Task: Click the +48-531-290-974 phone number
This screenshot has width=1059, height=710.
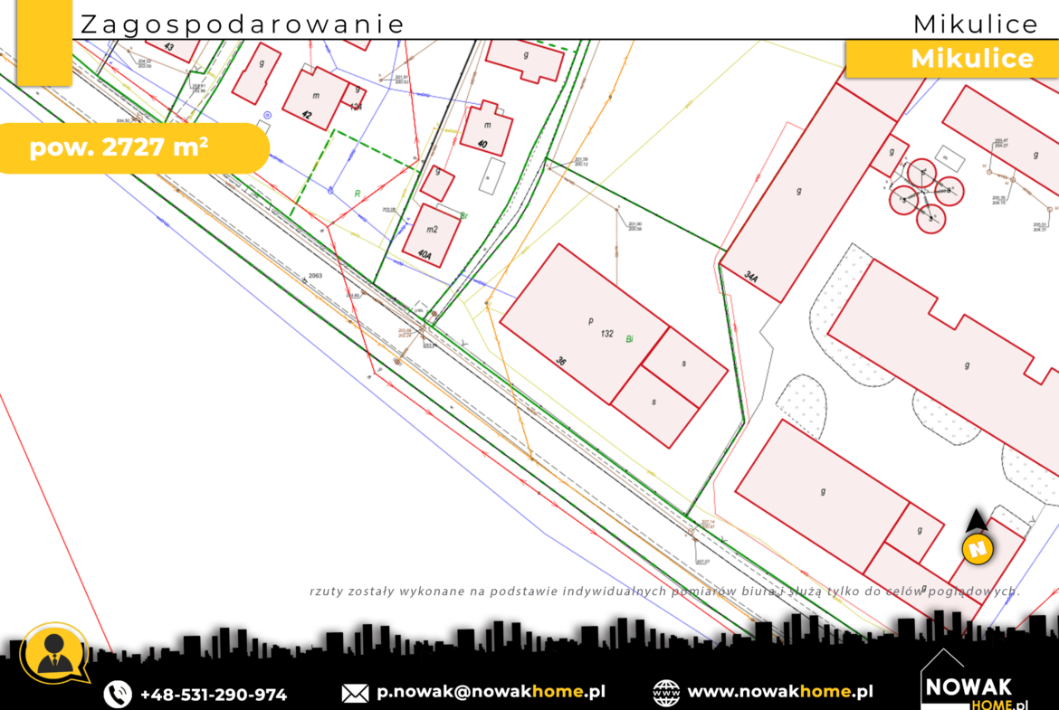Action: pyautogui.click(x=213, y=695)
